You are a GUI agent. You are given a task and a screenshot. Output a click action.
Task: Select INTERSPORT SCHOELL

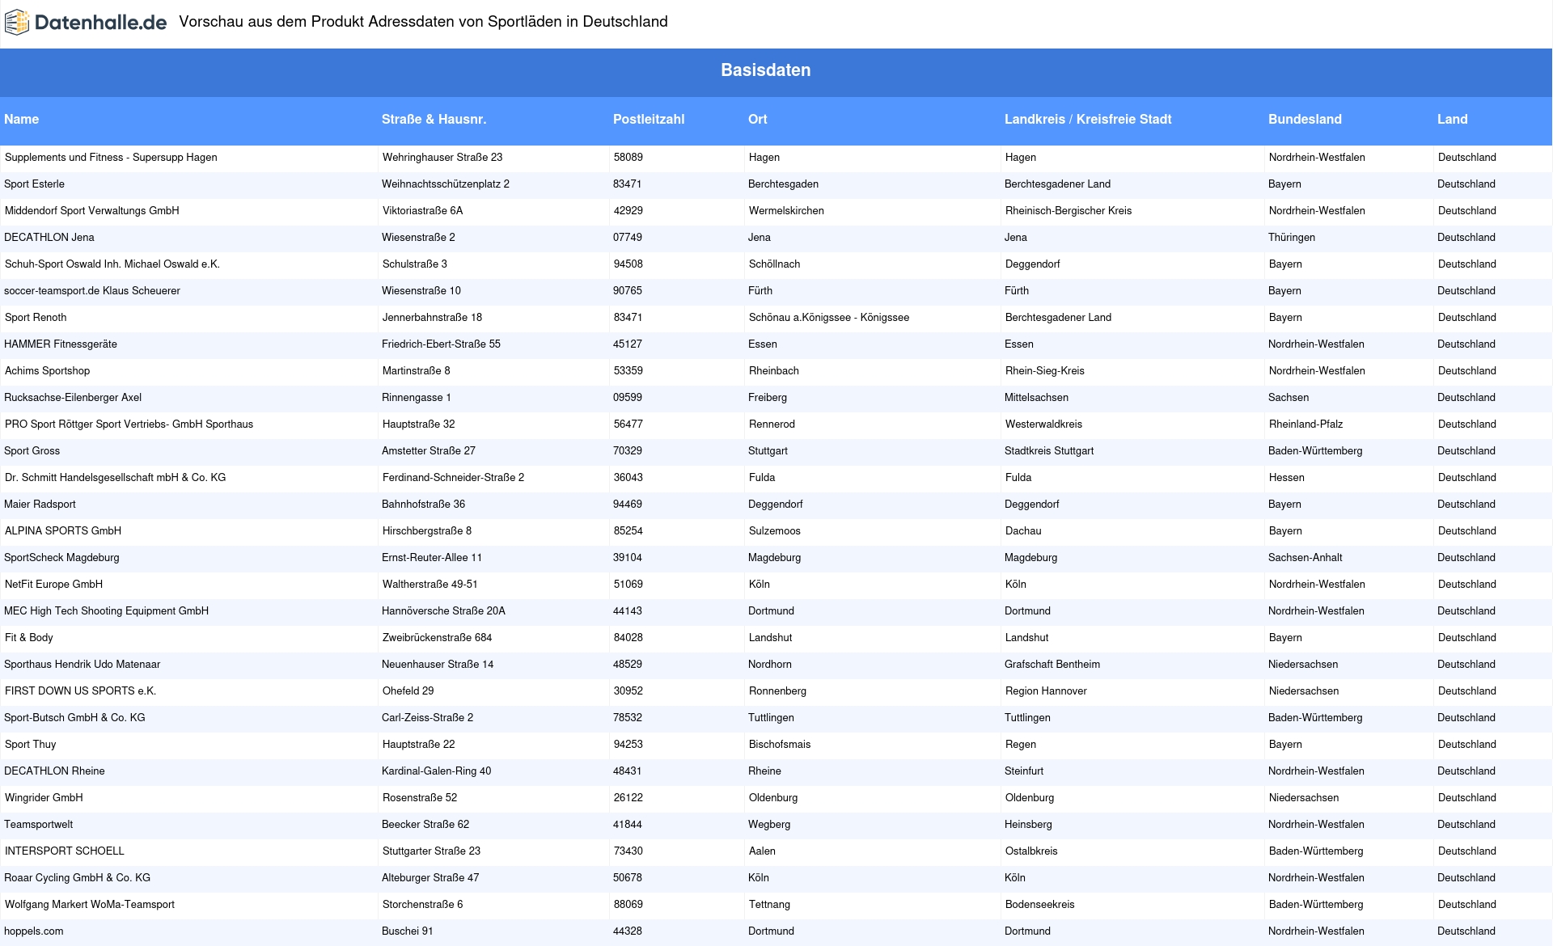(65, 851)
